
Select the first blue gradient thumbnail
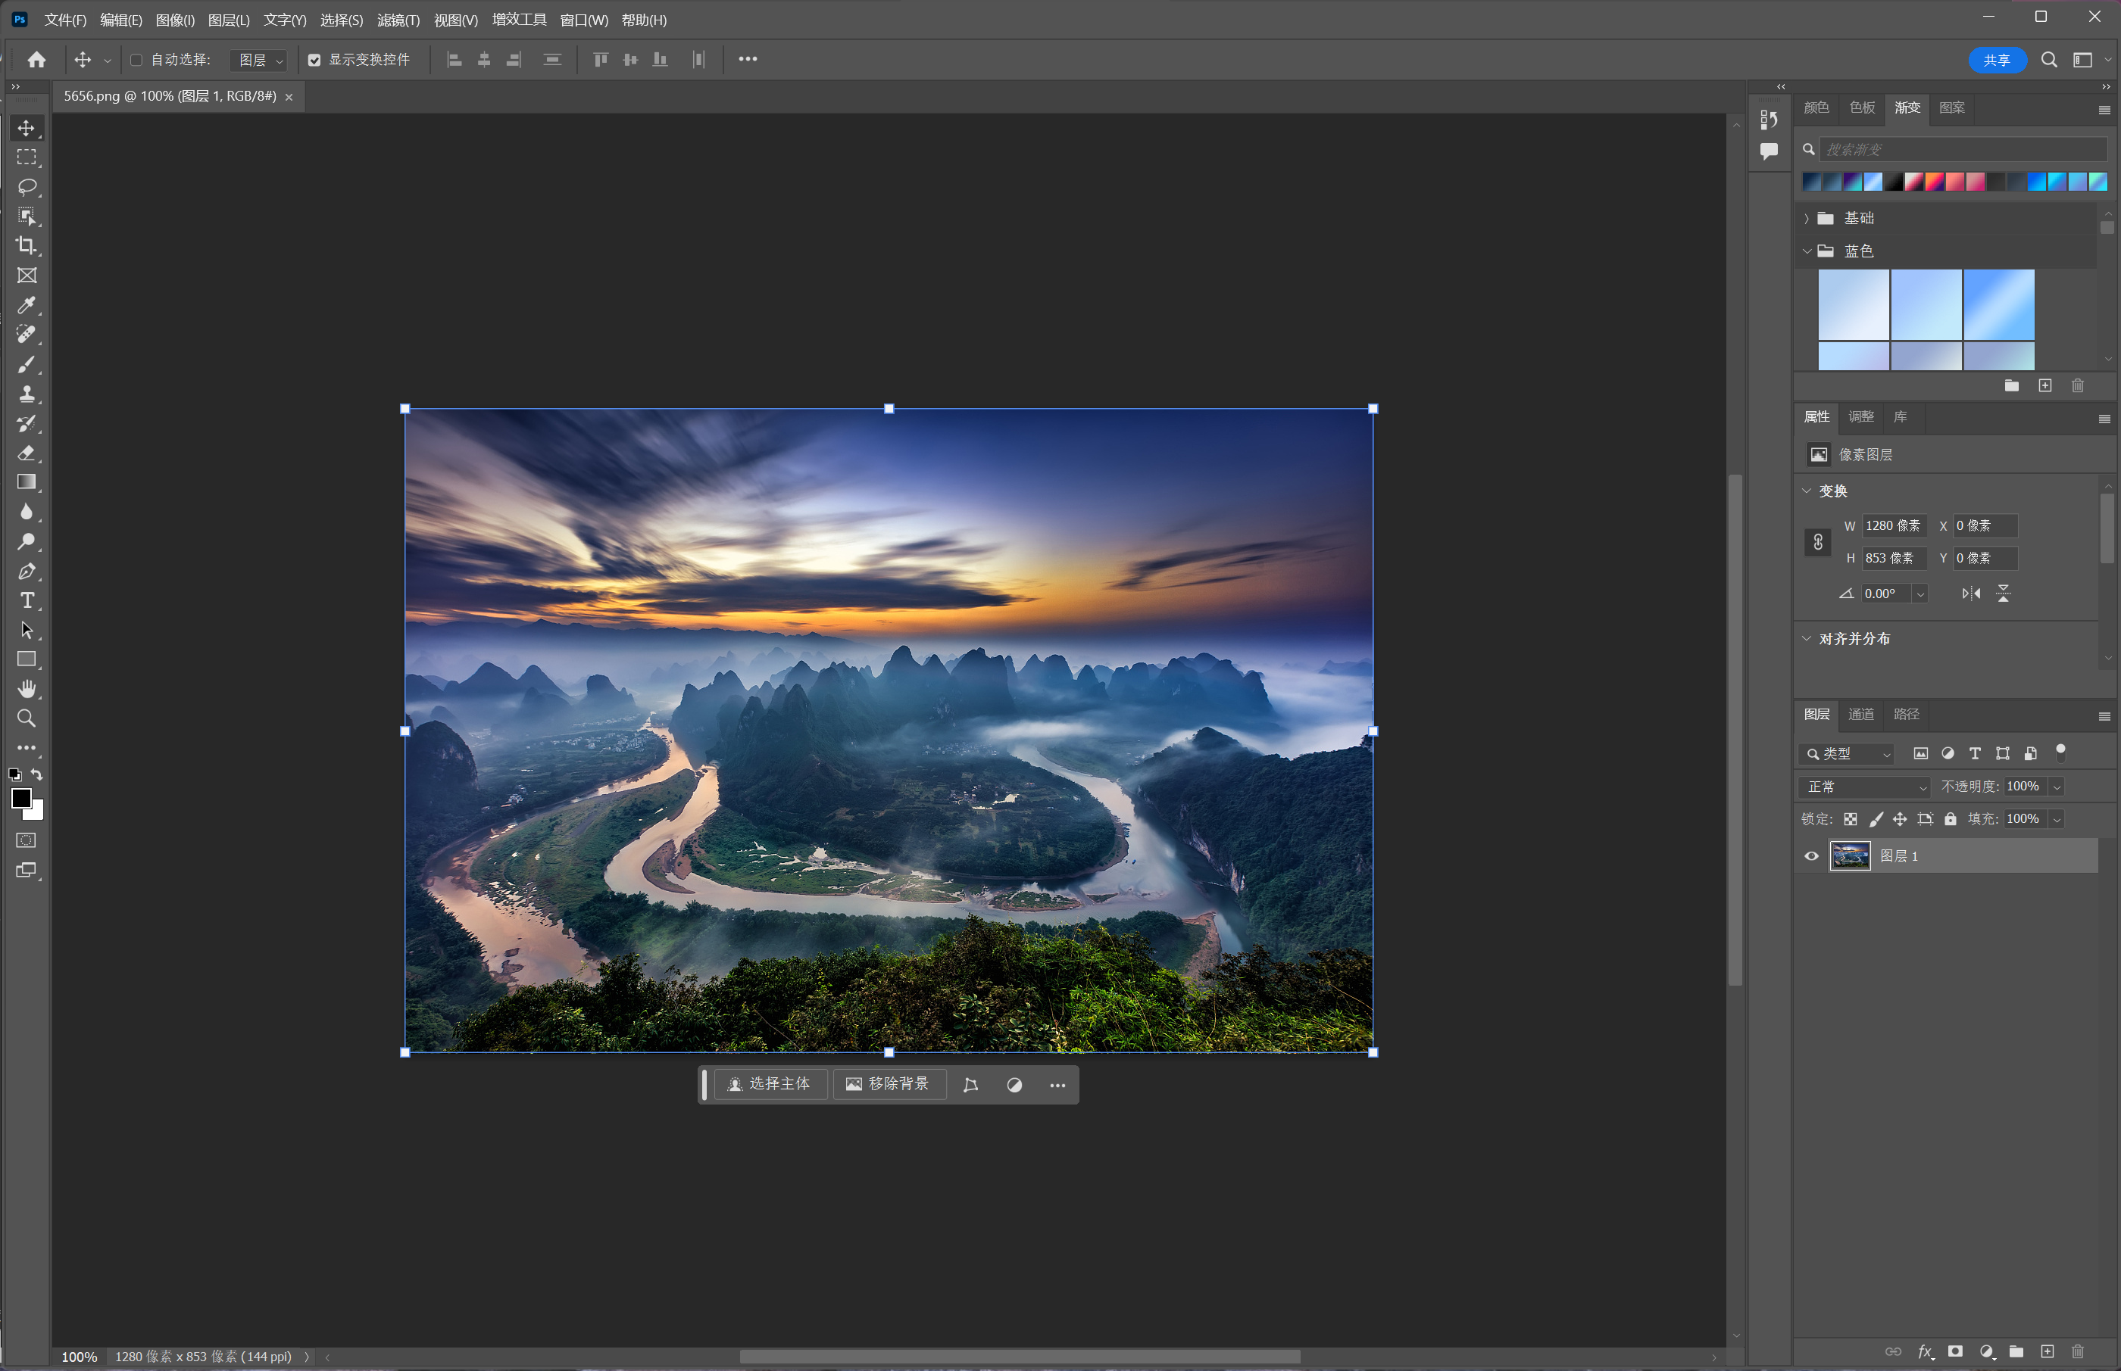(1853, 304)
